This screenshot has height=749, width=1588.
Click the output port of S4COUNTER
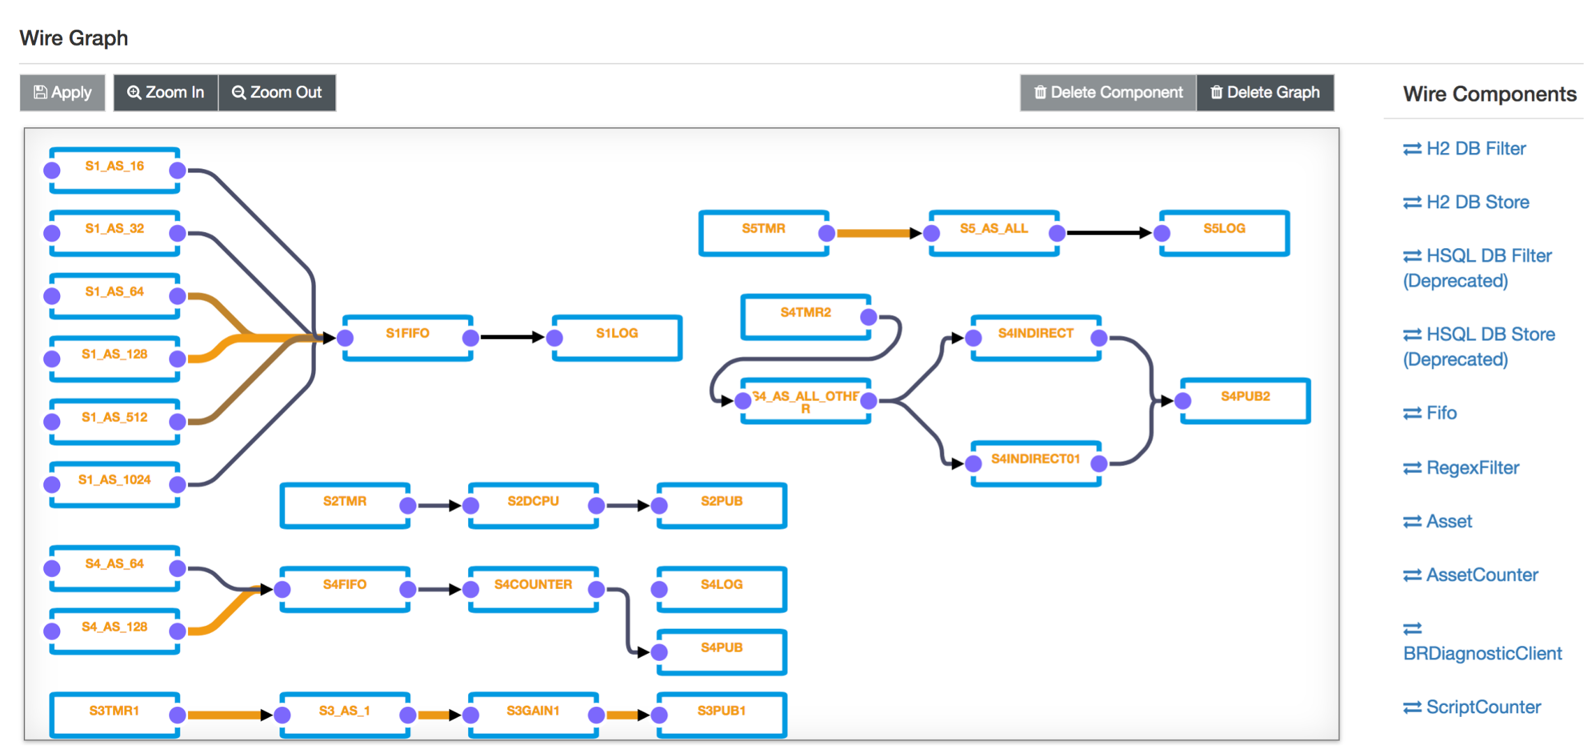pyautogui.click(x=596, y=590)
